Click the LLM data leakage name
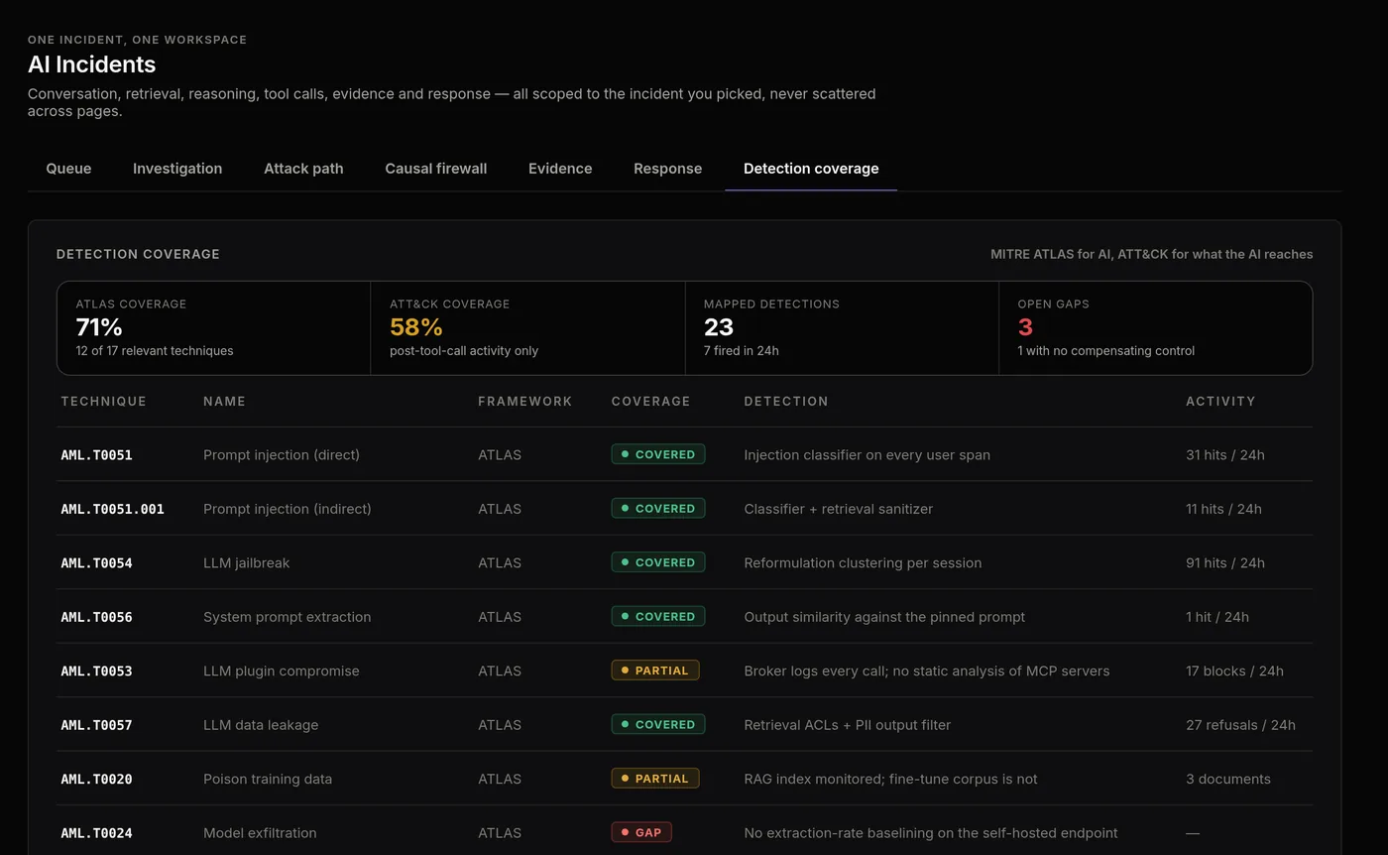Image resolution: width=1388 pixels, height=855 pixels. (261, 725)
